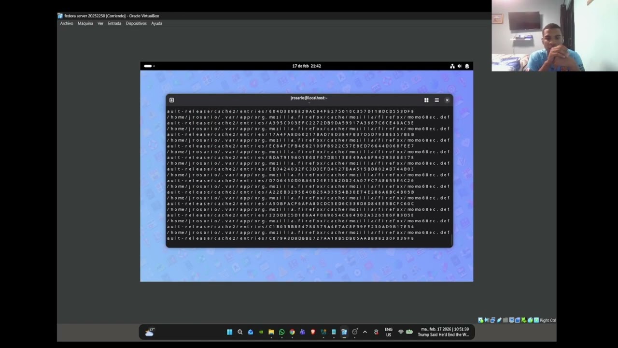Open the Wi-Fi quick settings icon
618x348 pixels.
click(x=401, y=332)
